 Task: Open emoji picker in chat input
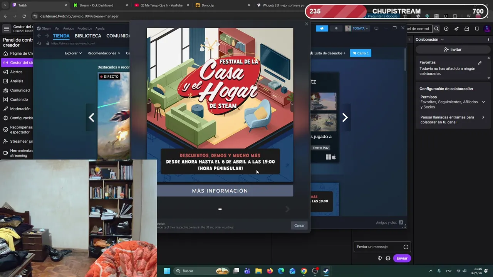[x=406, y=247]
